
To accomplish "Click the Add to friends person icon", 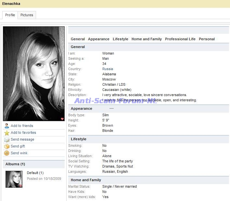I will pyautogui.click(x=6, y=126).
